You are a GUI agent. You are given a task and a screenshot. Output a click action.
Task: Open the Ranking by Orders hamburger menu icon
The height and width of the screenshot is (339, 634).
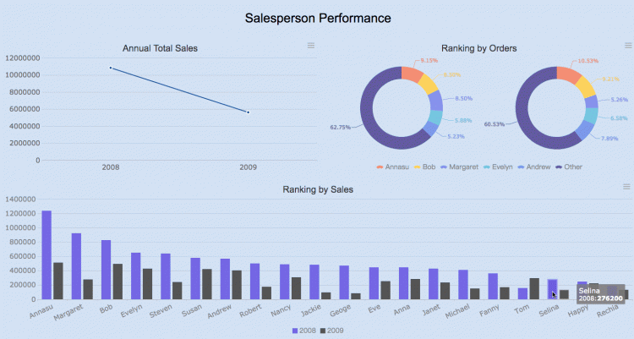[628, 46]
